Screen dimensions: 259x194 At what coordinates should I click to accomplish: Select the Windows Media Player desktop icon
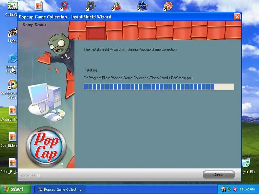pos(9,89)
